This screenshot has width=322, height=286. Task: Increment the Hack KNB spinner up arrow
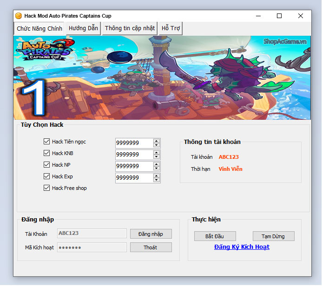[157, 153]
